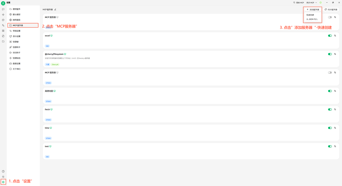
Task: Click the 同步服务器 button
Action: [x=331, y=10]
